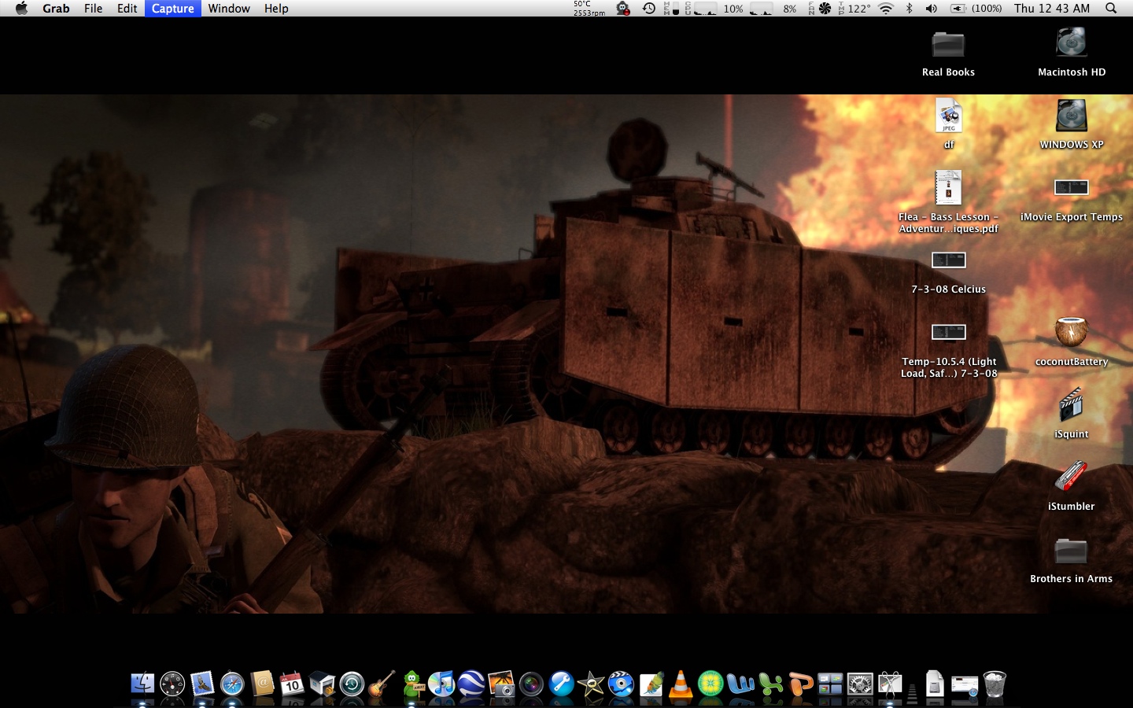Open the minimized window in dock
The width and height of the screenshot is (1133, 708).
[x=965, y=685]
